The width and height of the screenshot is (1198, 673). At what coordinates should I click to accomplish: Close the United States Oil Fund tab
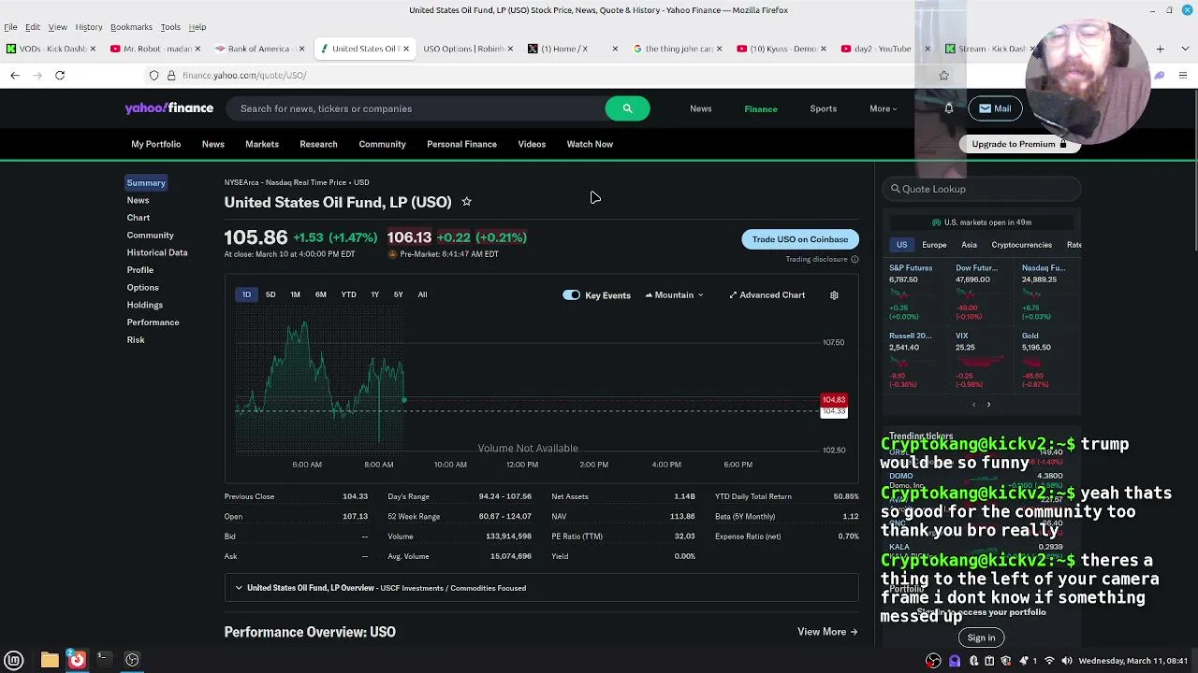(x=406, y=49)
